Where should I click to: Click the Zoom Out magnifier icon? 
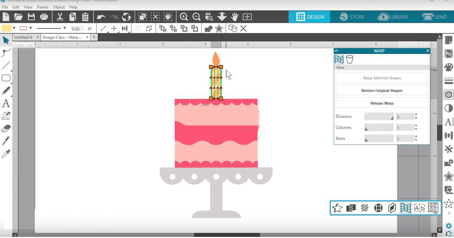[196, 17]
